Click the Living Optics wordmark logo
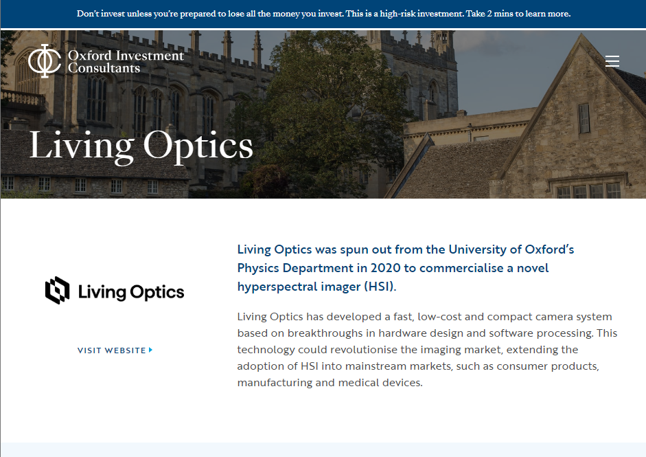The width and height of the screenshot is (646, 457). (131, 291)
